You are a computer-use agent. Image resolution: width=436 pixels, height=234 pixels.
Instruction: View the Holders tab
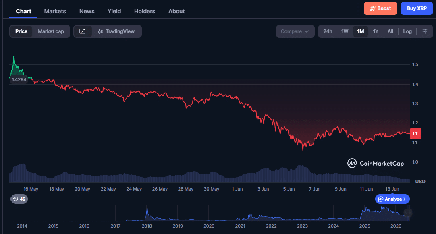145,11
